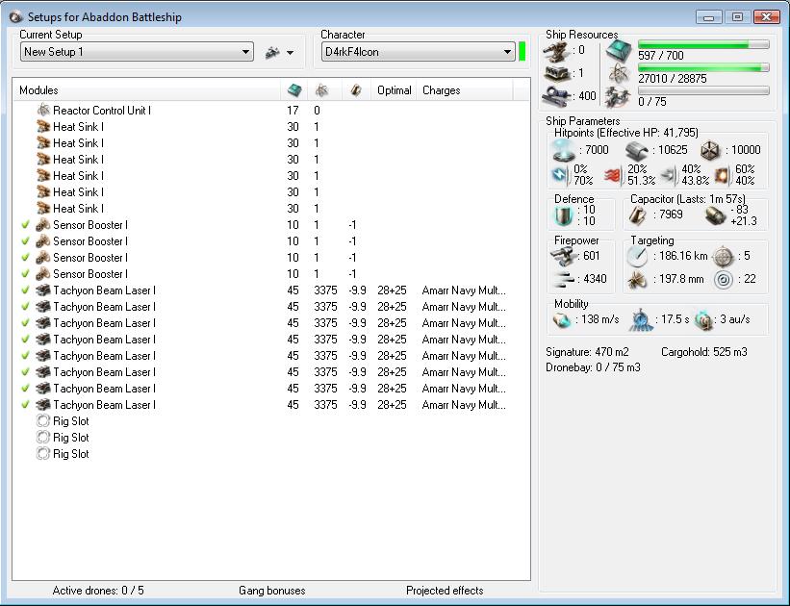The image size is (790, 606).
Task: Toggle the fourth Tachyon Beam Laser I checkmark
Action: point(25,340)
